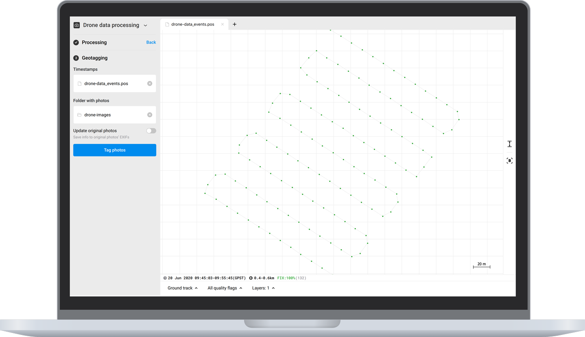Open Drone data processing mode dropdown
585x337 pixels.
coord(145,26)
